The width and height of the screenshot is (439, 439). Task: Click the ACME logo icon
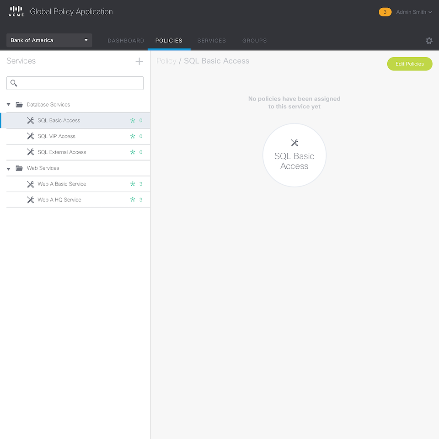16,11
